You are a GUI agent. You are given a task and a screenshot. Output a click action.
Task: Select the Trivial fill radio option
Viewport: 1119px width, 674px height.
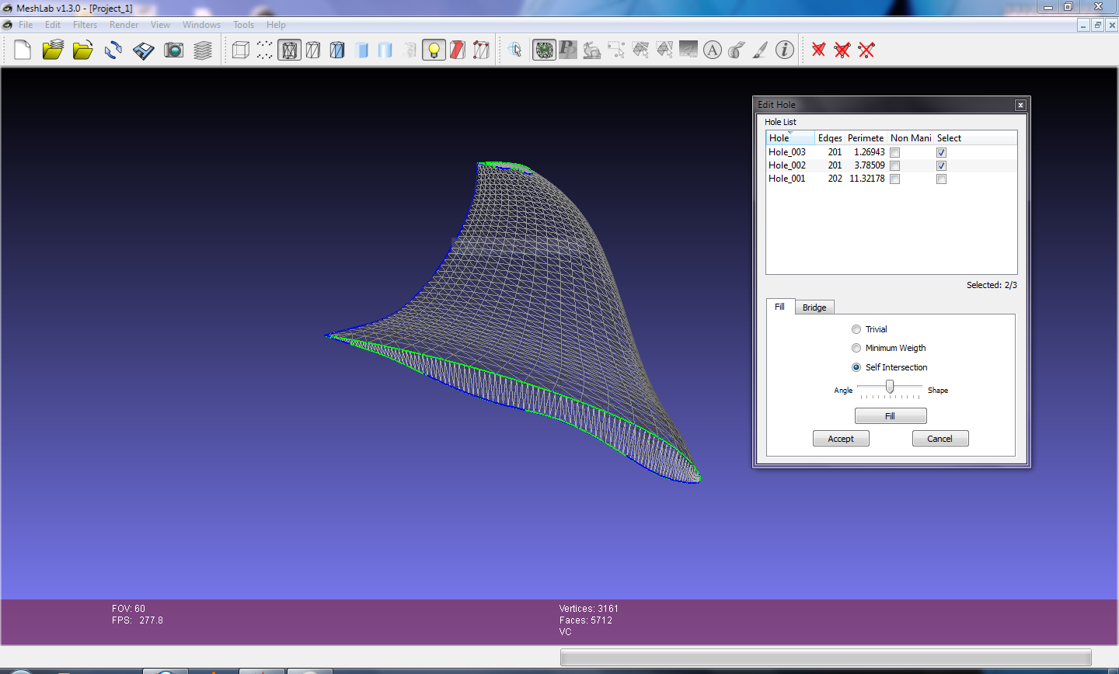click(856, 329)
